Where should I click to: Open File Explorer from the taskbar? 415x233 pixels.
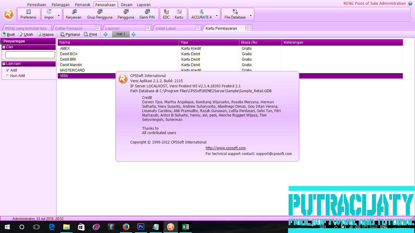pos(66,227)
